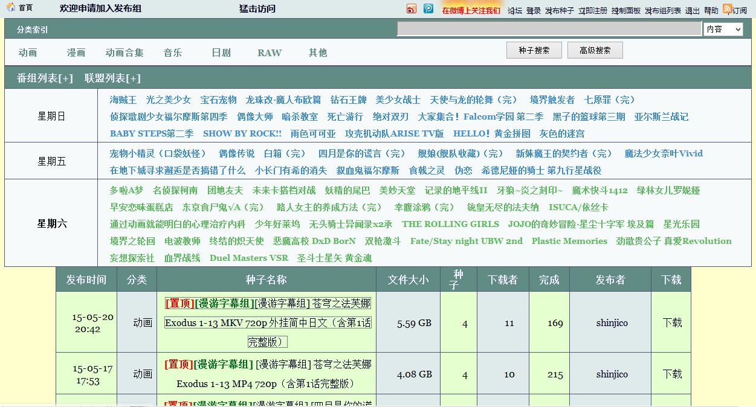Open torrent Exodus 1-13 MKV 720p title
Viewport: 756px width, 407px height.
coord(268,322)
